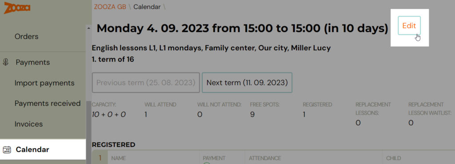The height and width of the screenshot is (164, 455).
Task: Follow the Calendar breadcrumb link
Action: 147,7
